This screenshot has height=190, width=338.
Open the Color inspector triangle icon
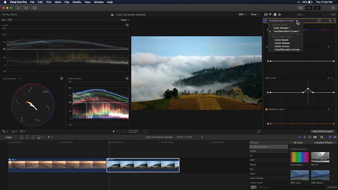(270, 15)
